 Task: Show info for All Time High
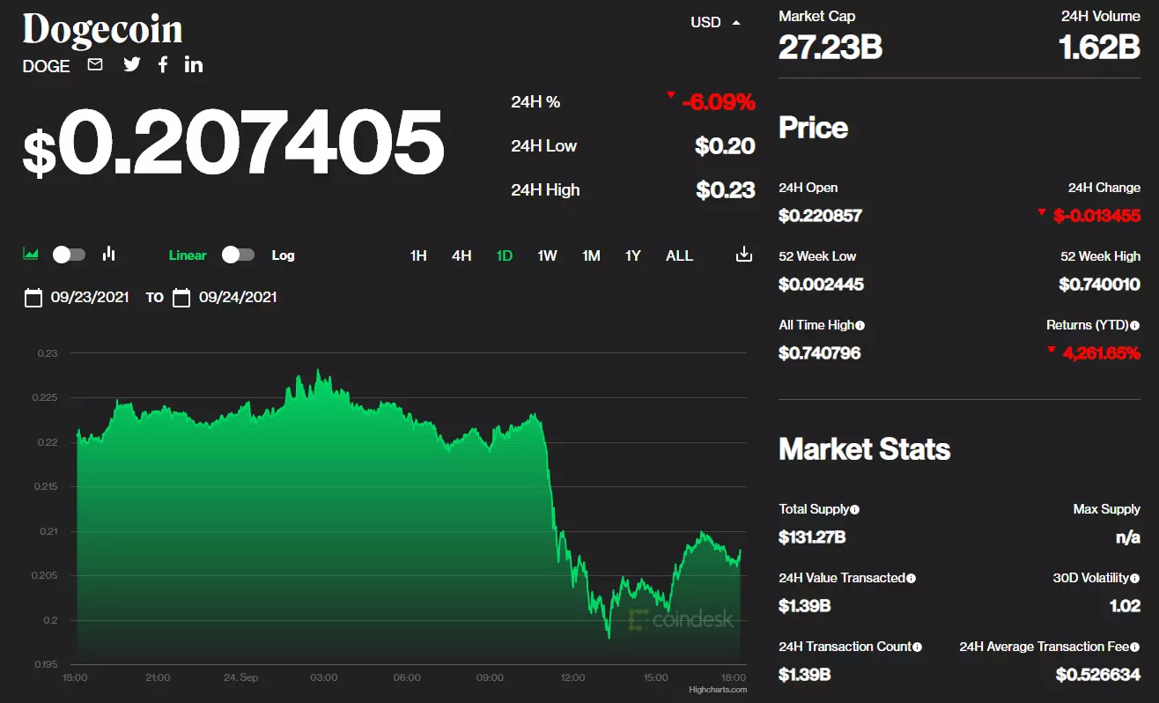860,325
